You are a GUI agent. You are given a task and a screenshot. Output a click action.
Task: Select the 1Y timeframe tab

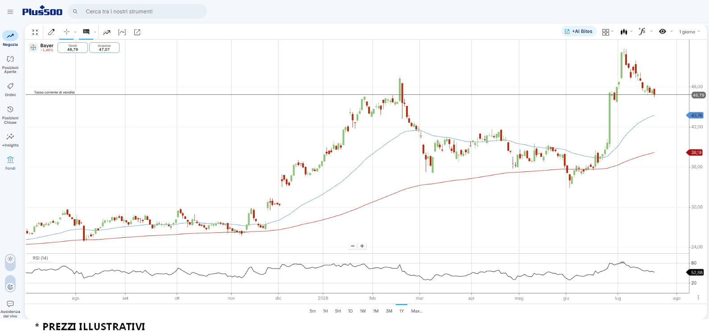coord(402,311)
